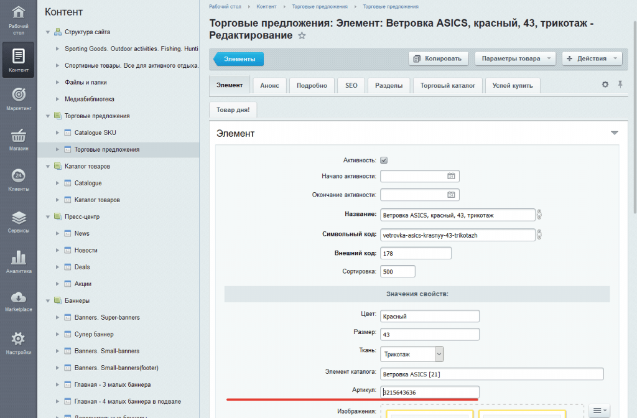637x418 pixels.
Task: Switch to the Подробно tab
Action: [x=312, y=85]
